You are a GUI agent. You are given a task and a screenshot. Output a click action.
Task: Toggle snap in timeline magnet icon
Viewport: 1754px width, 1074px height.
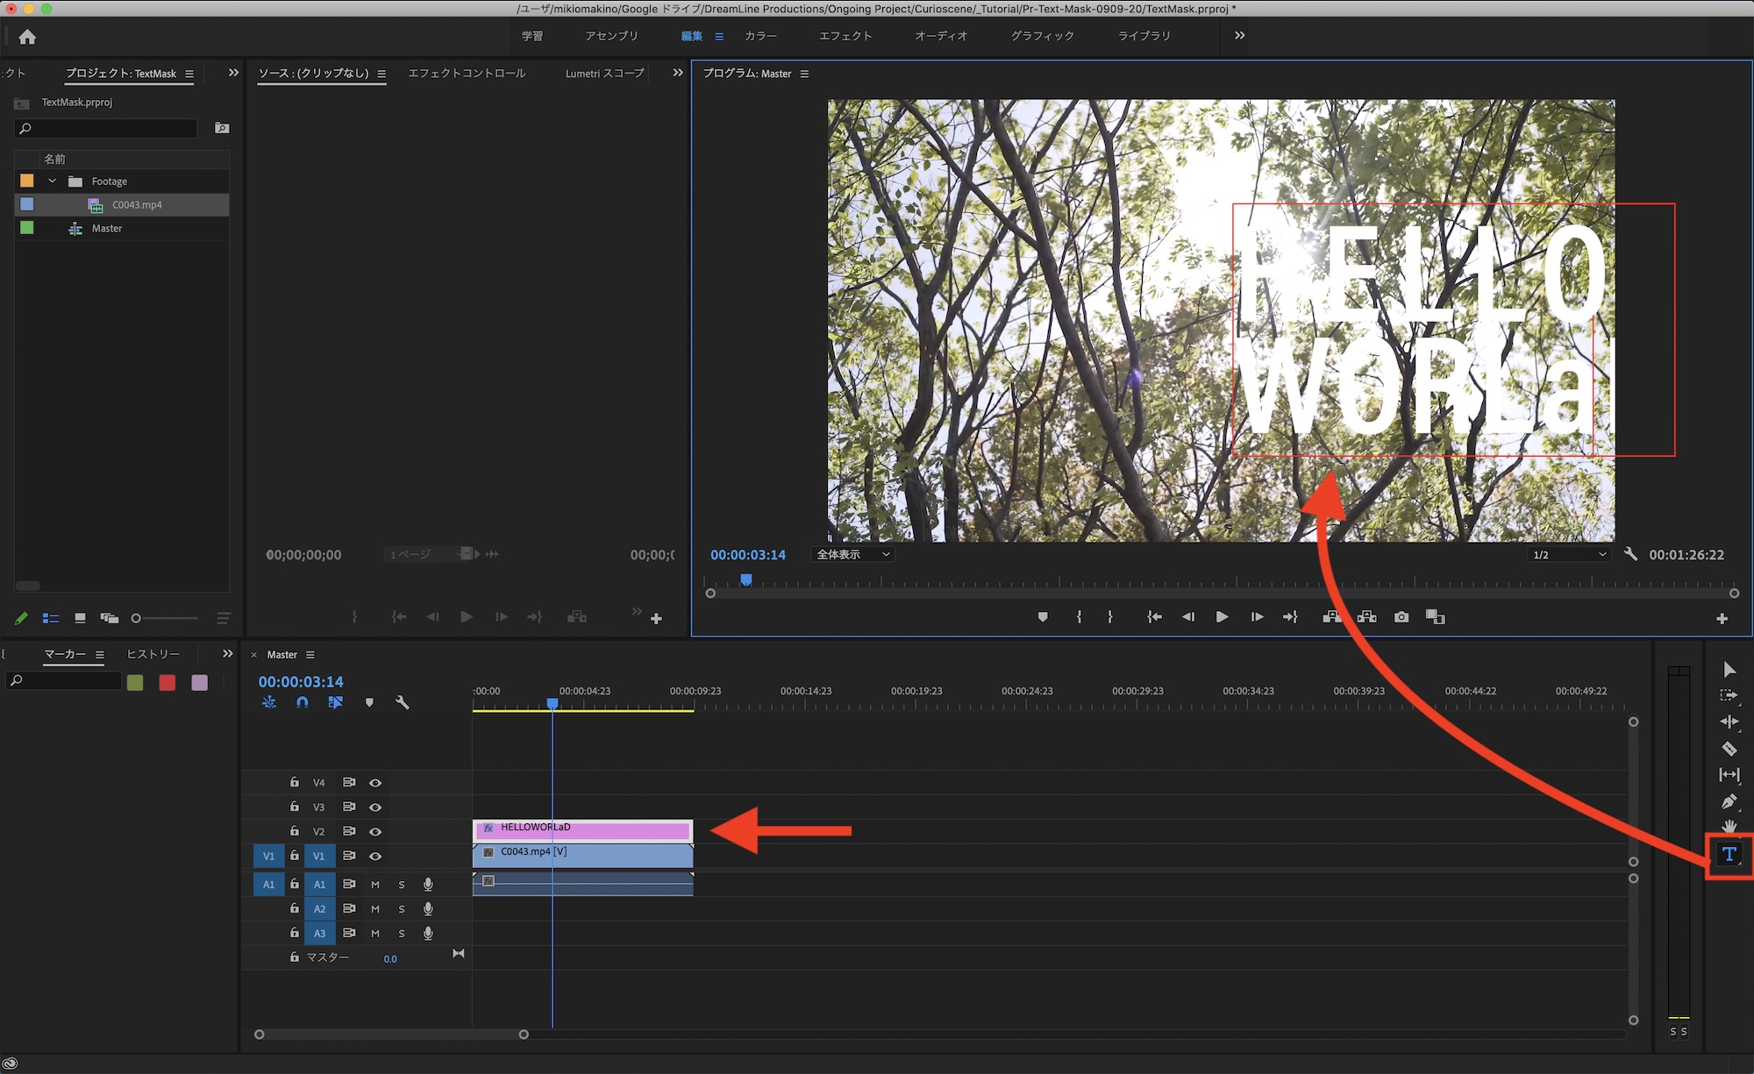pos(303,702)
